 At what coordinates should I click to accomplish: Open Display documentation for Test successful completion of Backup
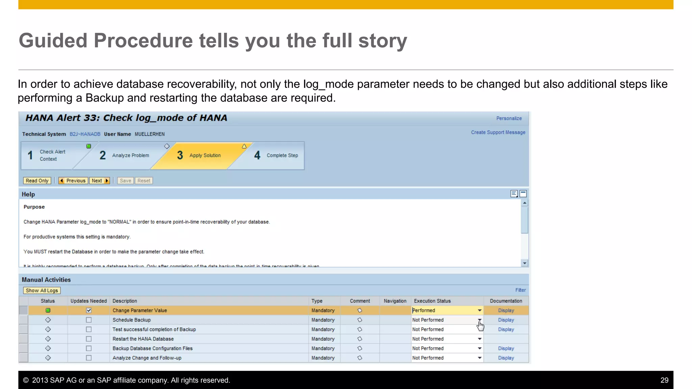pyautogui.click(x=506, y=329)
